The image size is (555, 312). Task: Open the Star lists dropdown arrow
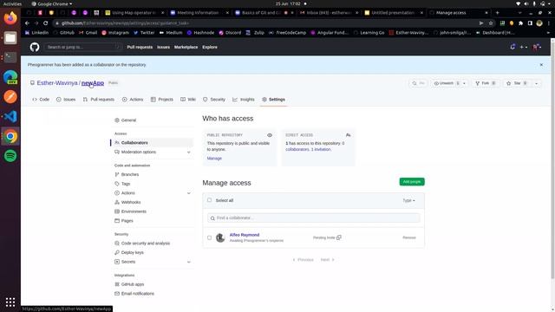click(x=536, y=83)
